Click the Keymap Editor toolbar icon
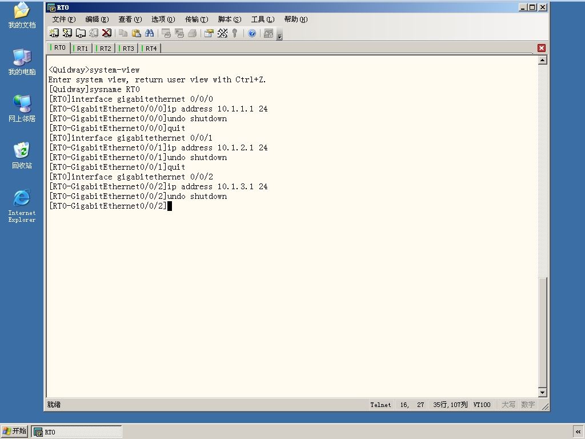The image size is (585, 439). (222, 33)
